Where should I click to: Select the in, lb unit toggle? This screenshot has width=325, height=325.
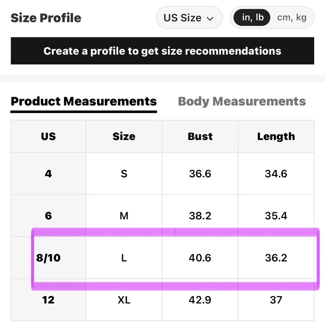252,18
